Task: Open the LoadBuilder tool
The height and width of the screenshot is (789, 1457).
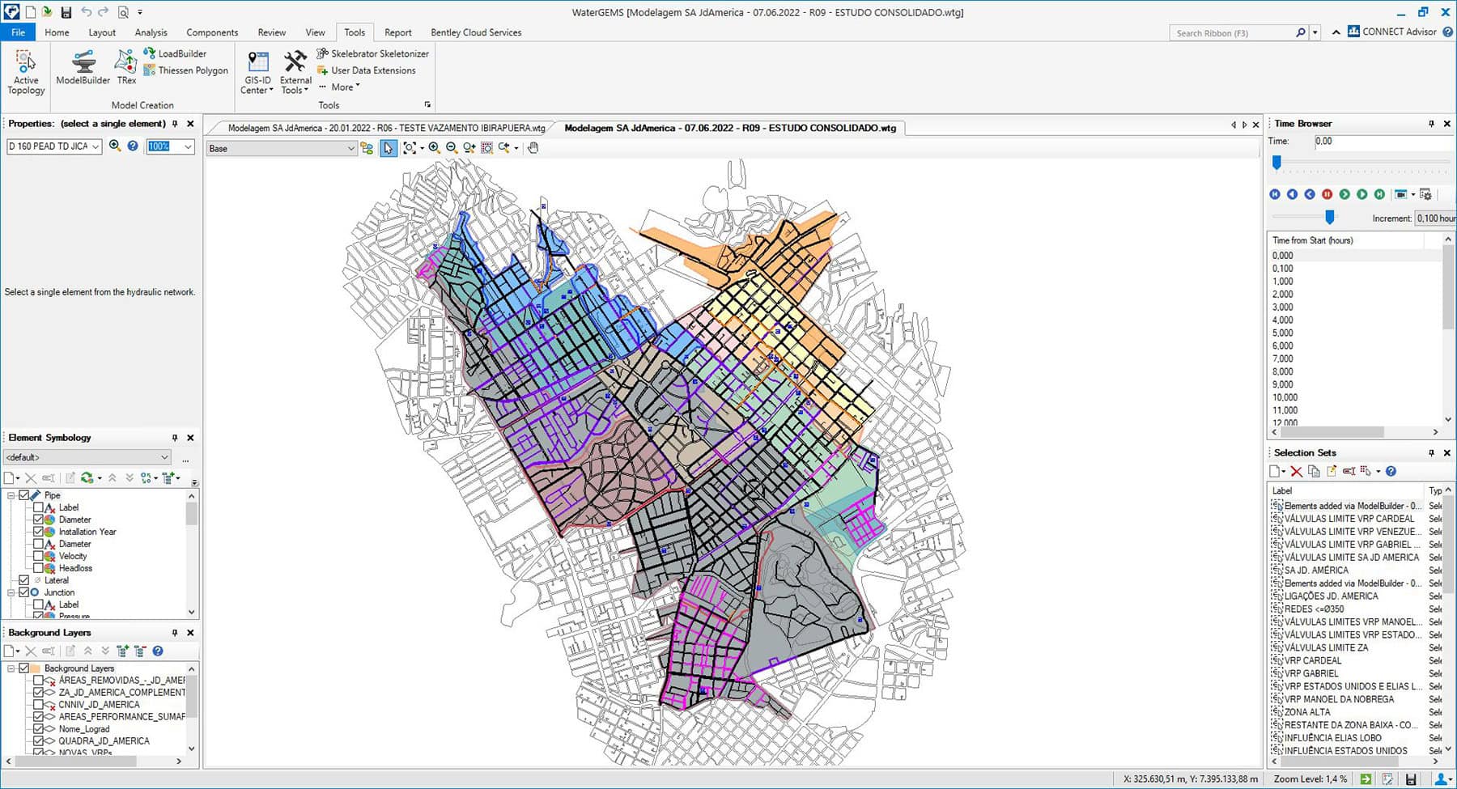Action: coord(175,53)
